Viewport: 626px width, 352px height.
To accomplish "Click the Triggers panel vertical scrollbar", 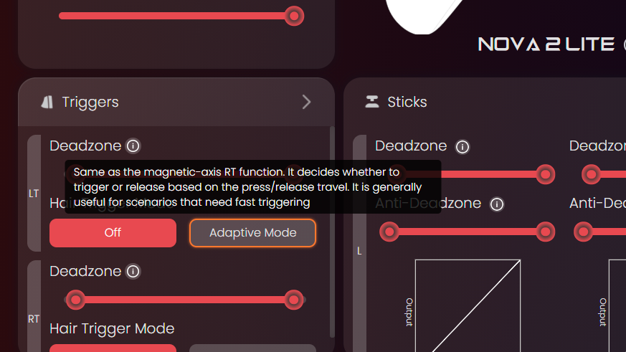I will click(332, 232).
